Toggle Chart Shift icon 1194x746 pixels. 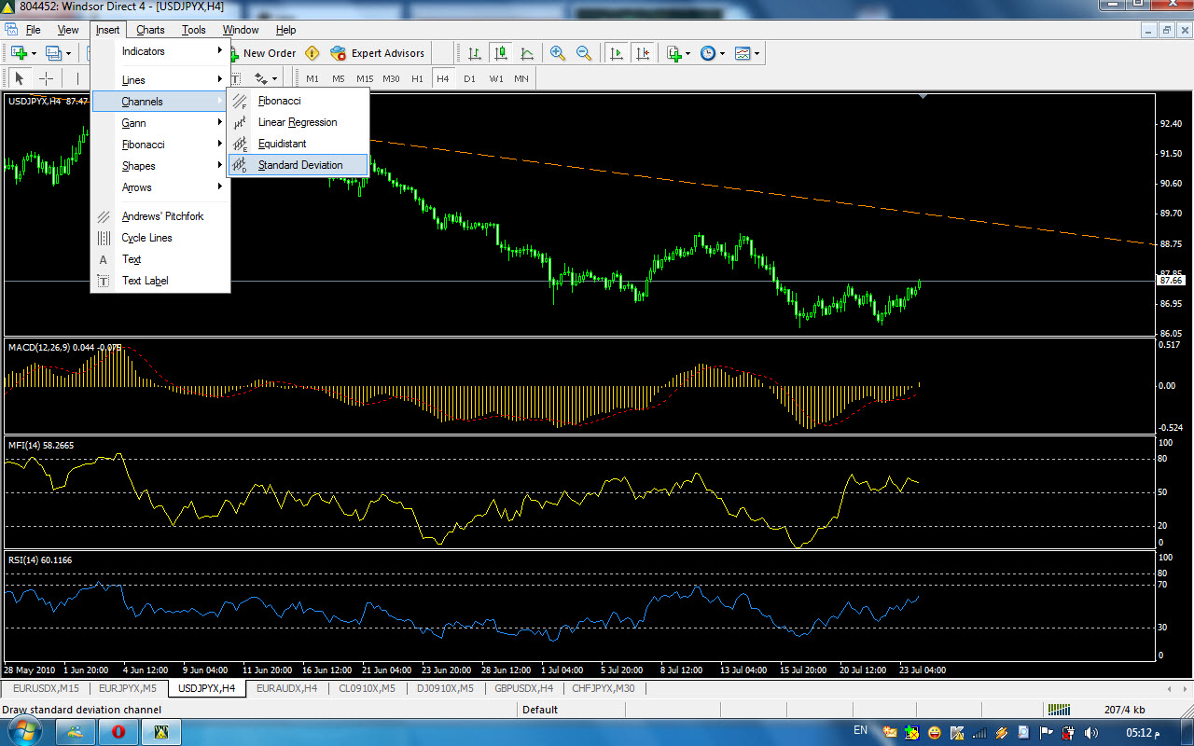click(643, 53)
